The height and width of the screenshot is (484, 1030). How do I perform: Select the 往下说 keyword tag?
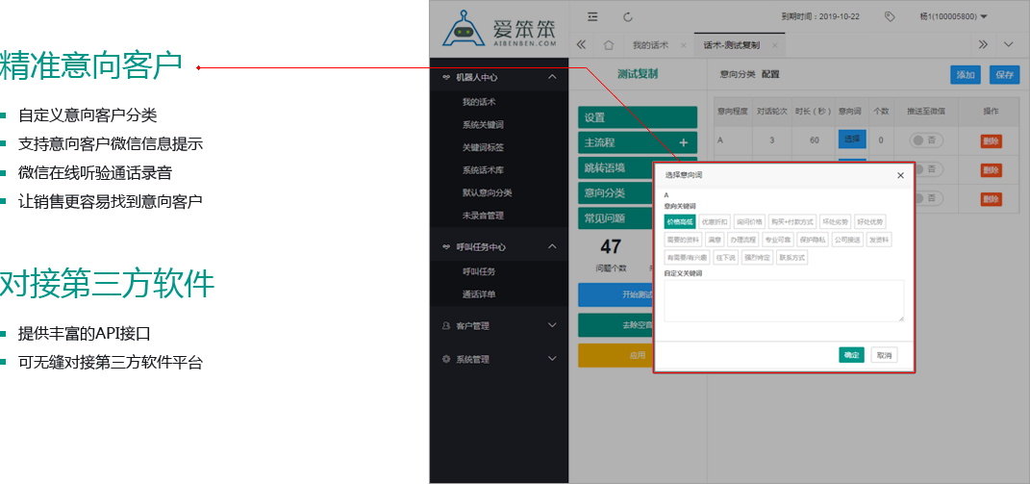(724, 257)
